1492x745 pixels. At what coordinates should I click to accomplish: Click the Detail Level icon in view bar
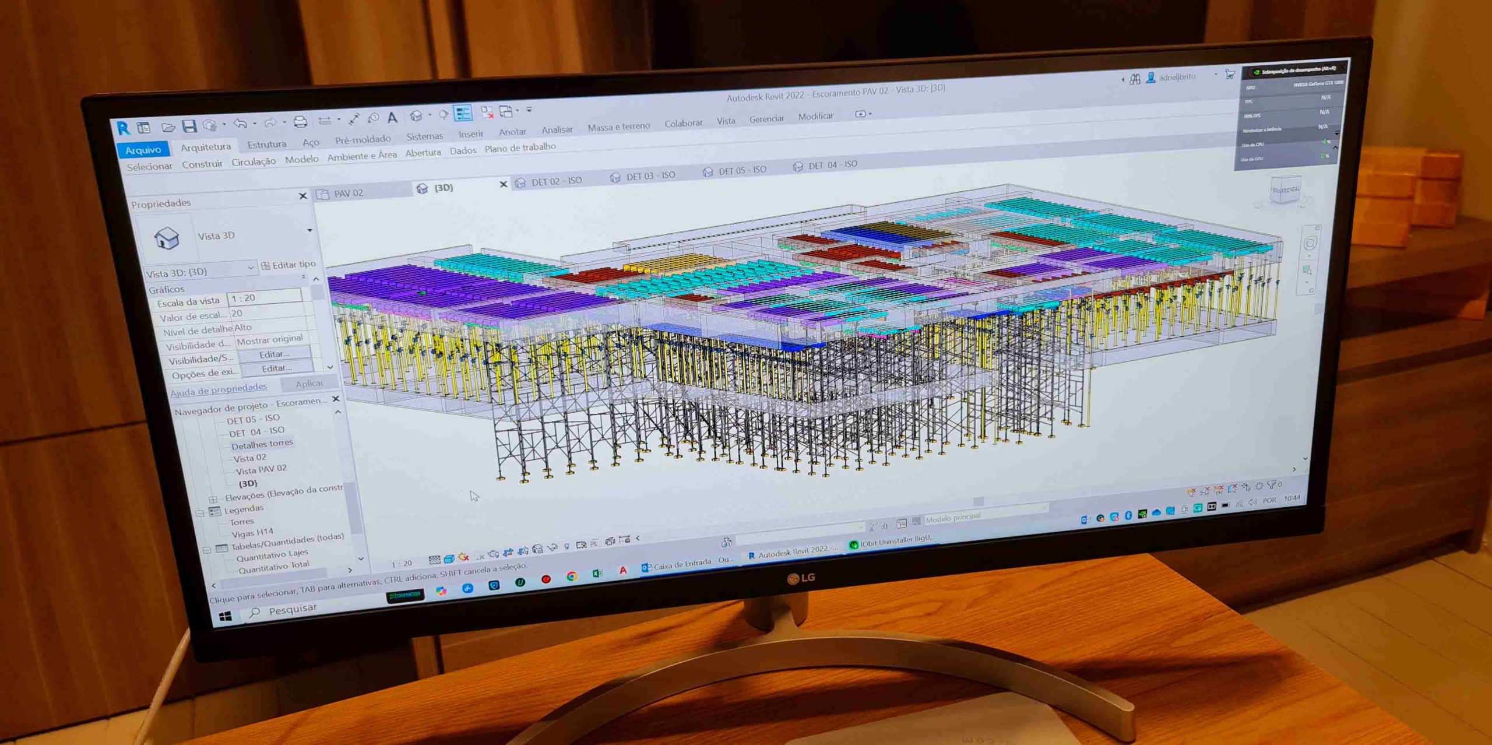pos(435,560)
